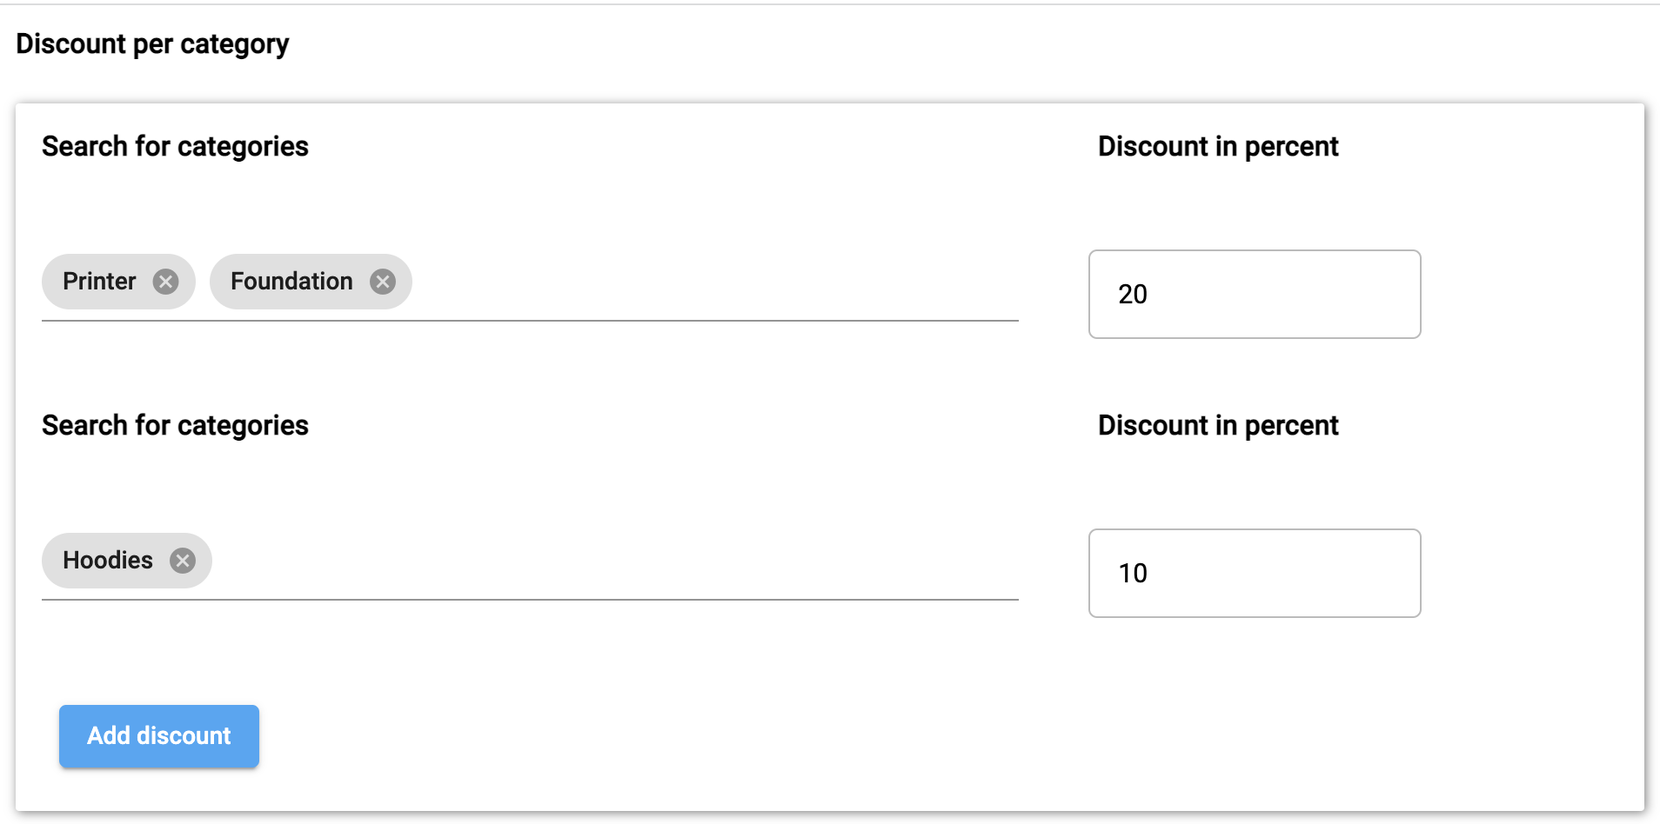Remove the Printer category chip

(165, 282)
